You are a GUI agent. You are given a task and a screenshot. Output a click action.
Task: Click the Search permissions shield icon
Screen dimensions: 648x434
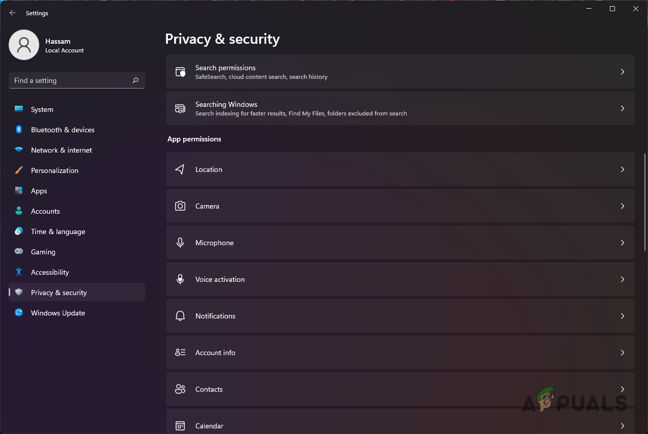(180, 72)
